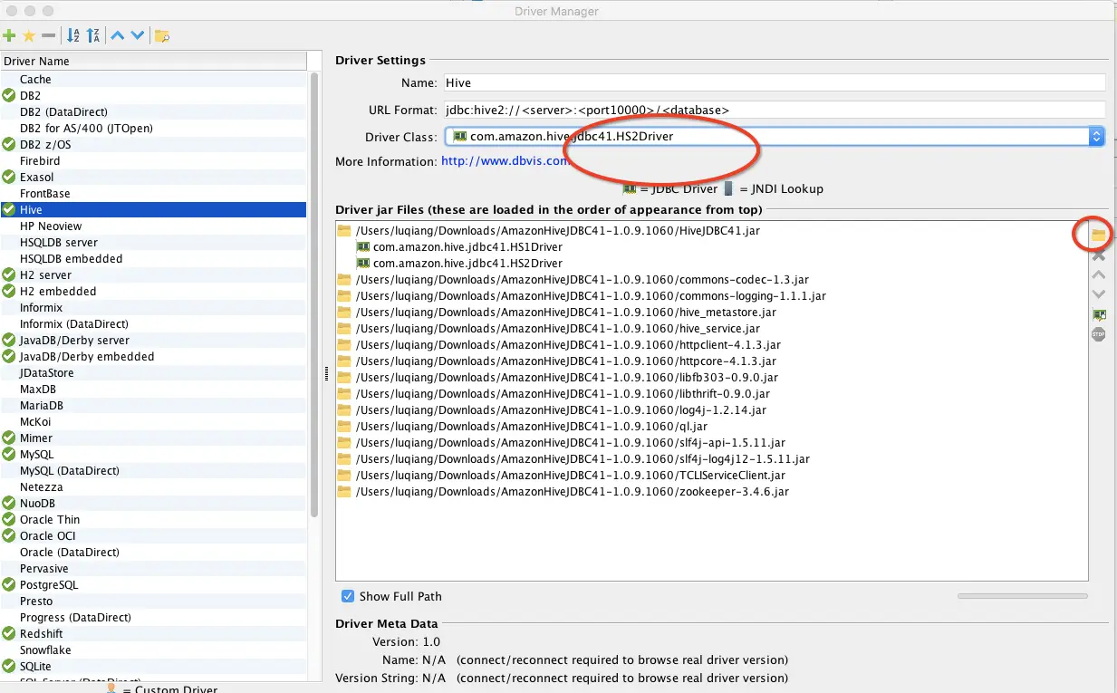The width and height of the screenshot is (1117, 693).
Task: Click green check icon beside Redshift
Action: (x=9, y=633)
